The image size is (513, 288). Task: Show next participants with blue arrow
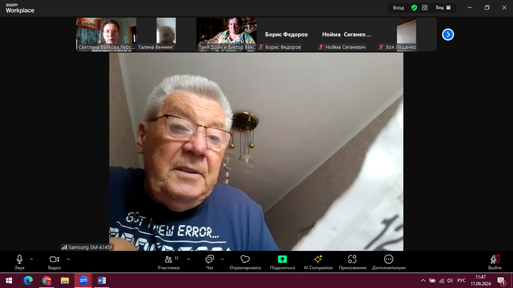click(x=448, y=35)
